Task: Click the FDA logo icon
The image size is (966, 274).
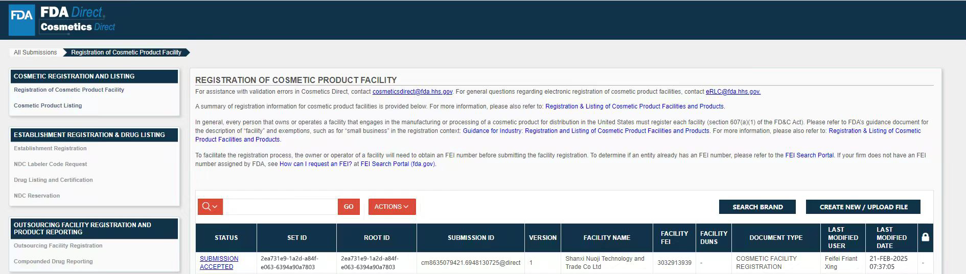Action: (x=21, y=20)
